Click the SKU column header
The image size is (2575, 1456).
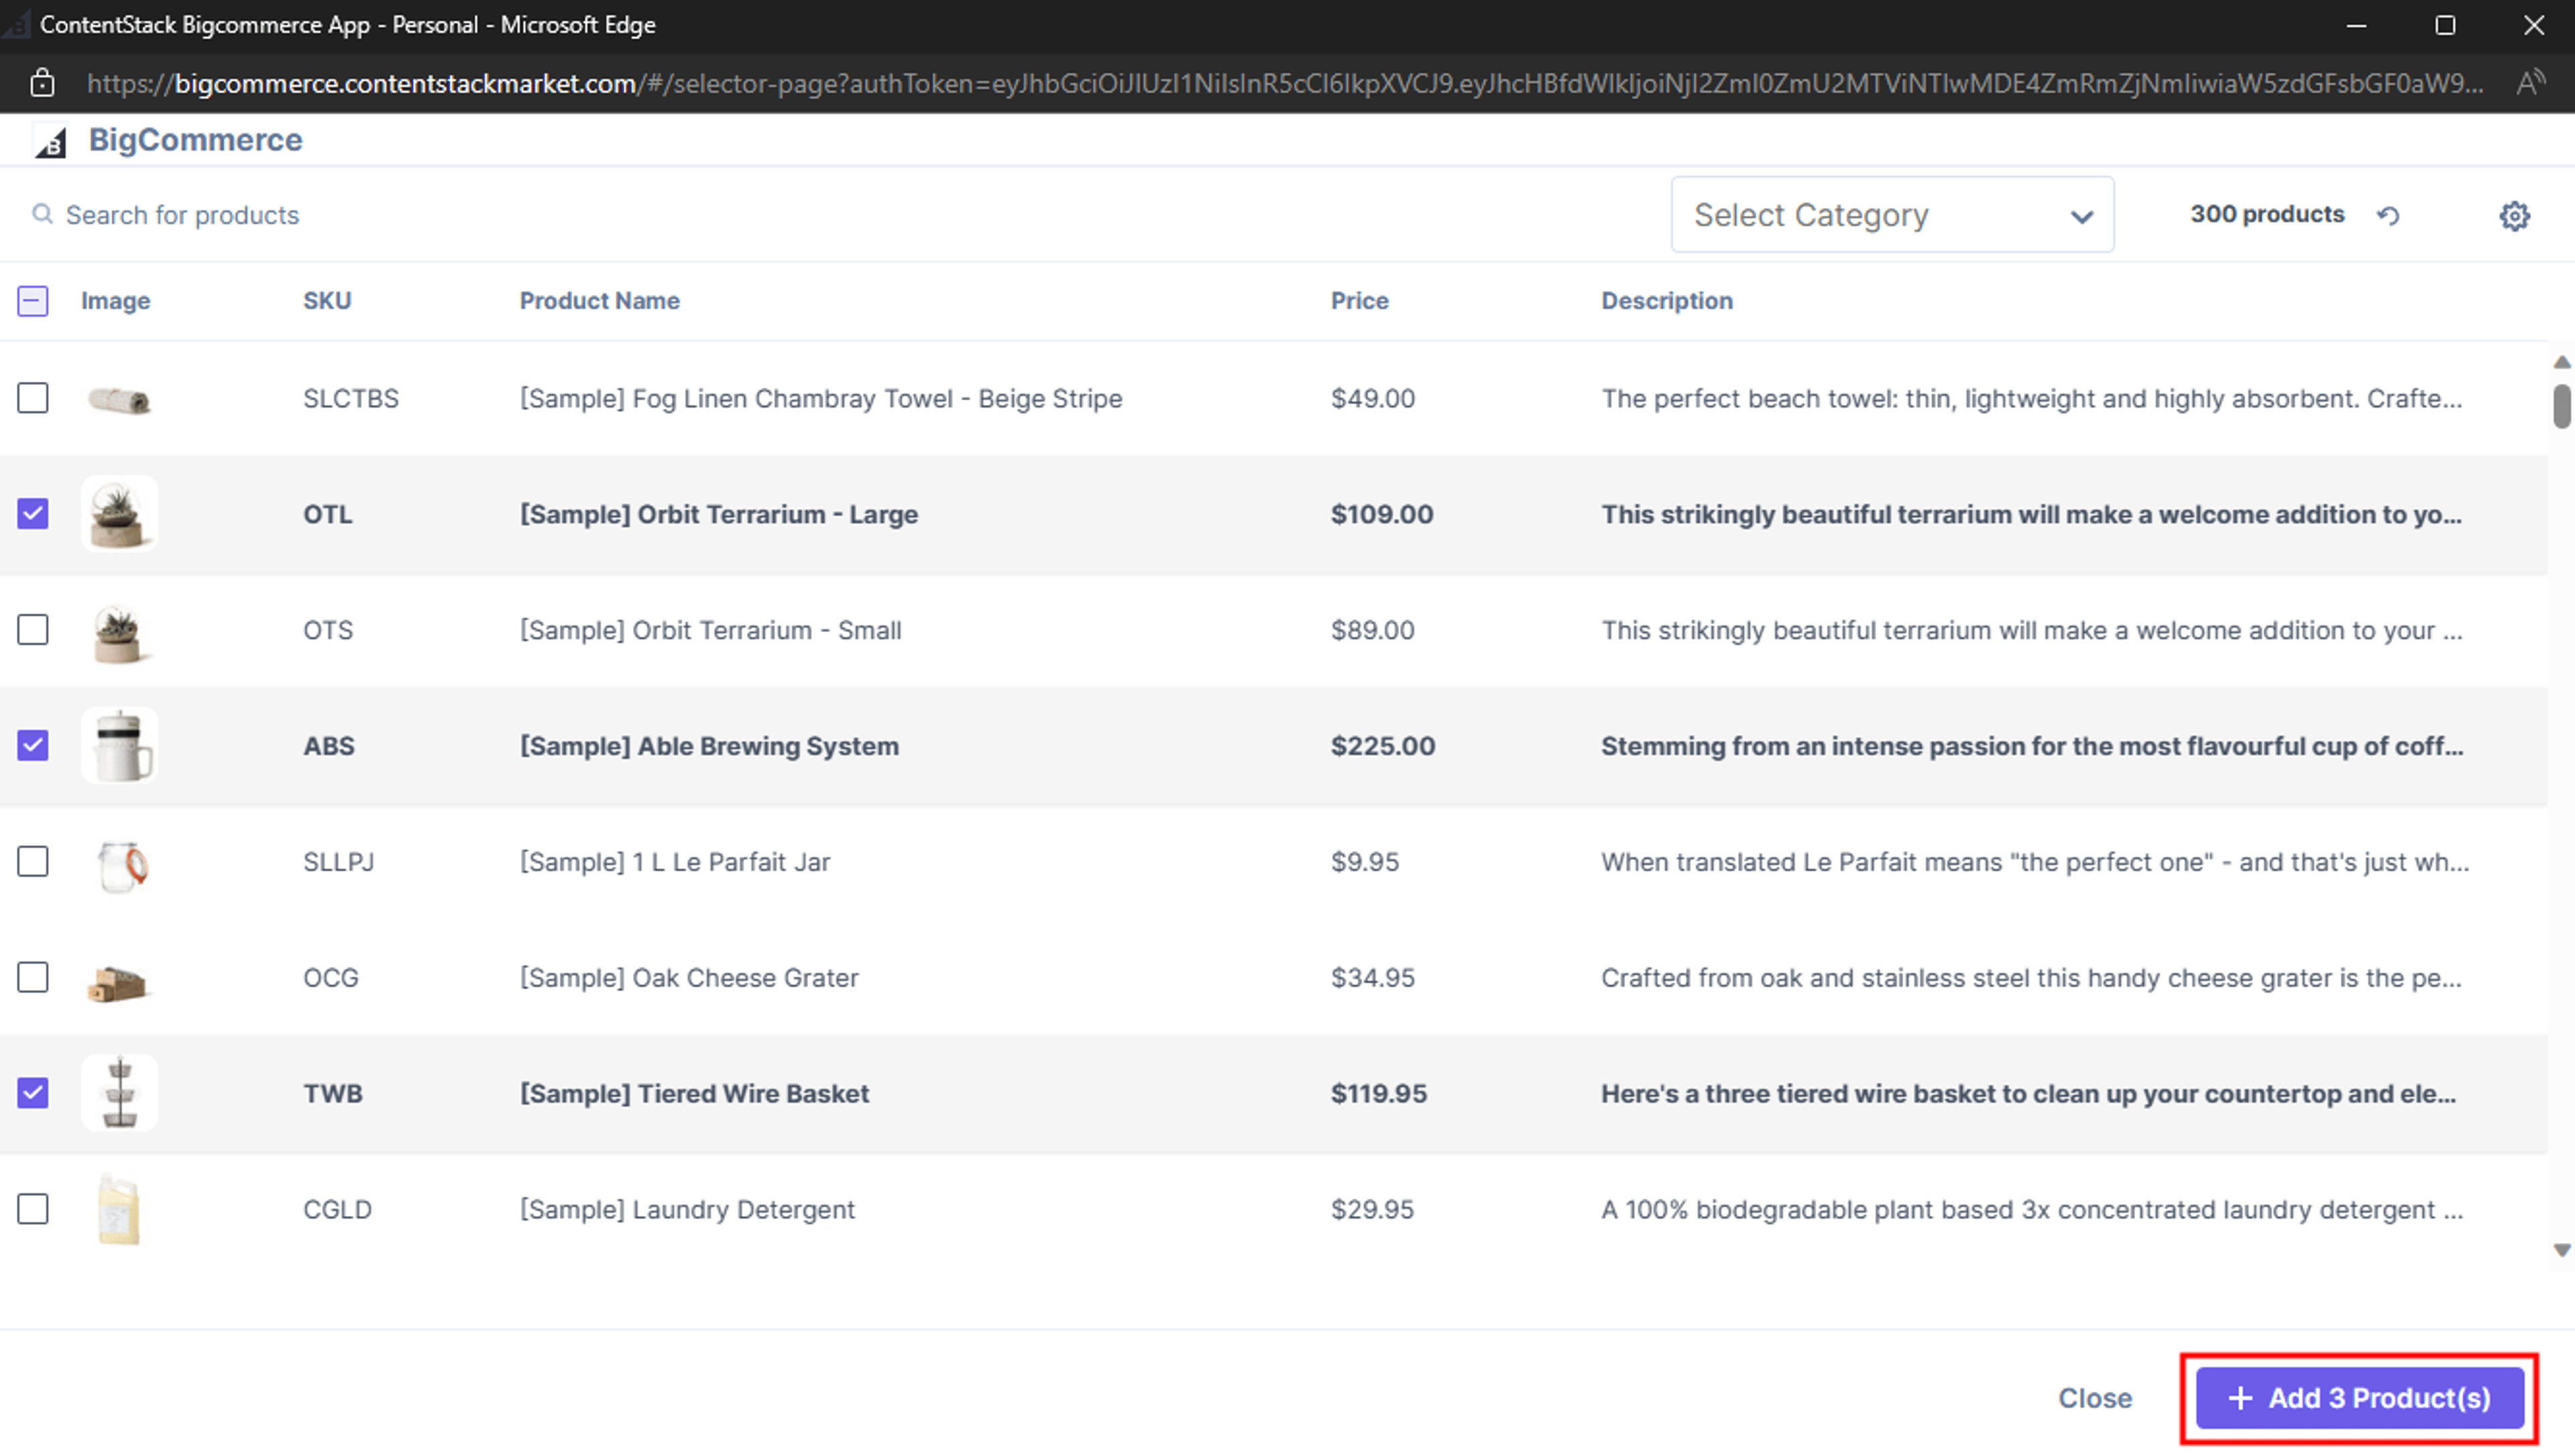327,301
